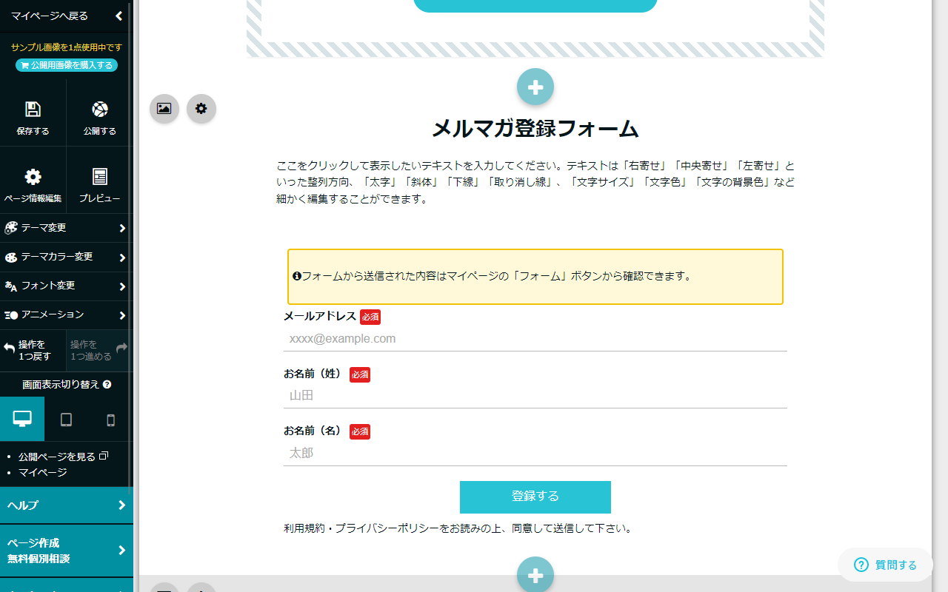Switch to desktop preview display

tap(22, 419)
